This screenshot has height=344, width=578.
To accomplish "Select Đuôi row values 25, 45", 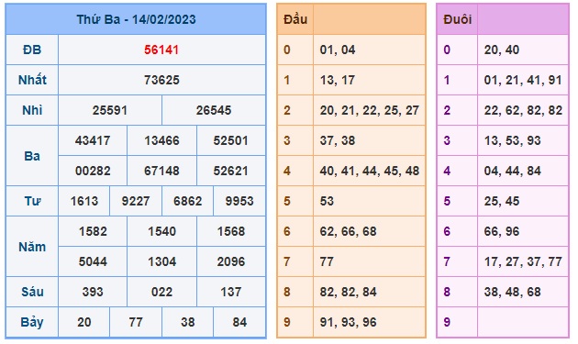I will pos(501,201).
